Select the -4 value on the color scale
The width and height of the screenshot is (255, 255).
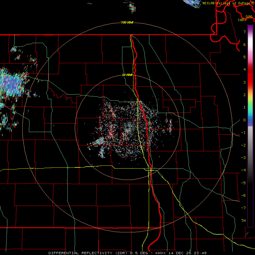(243, 170)
